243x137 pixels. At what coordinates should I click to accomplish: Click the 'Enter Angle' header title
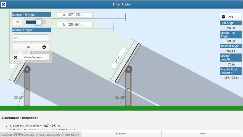pyautogui.click(x=121, y=4)
